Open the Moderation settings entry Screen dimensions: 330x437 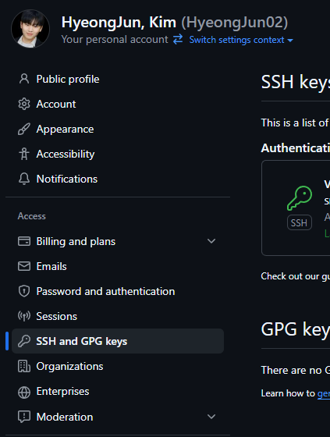(x=65, y=417)
